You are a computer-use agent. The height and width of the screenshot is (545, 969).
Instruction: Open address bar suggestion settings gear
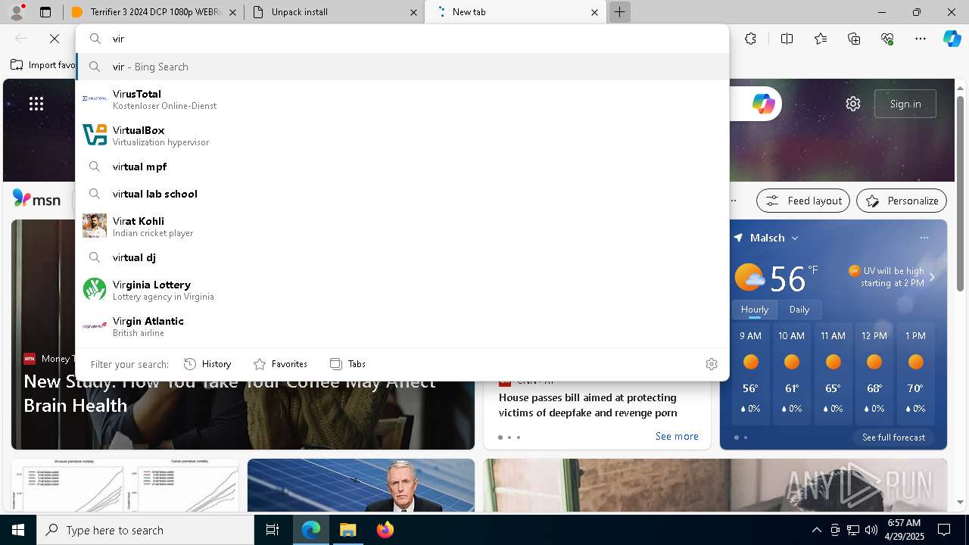[x=712, y=364]
